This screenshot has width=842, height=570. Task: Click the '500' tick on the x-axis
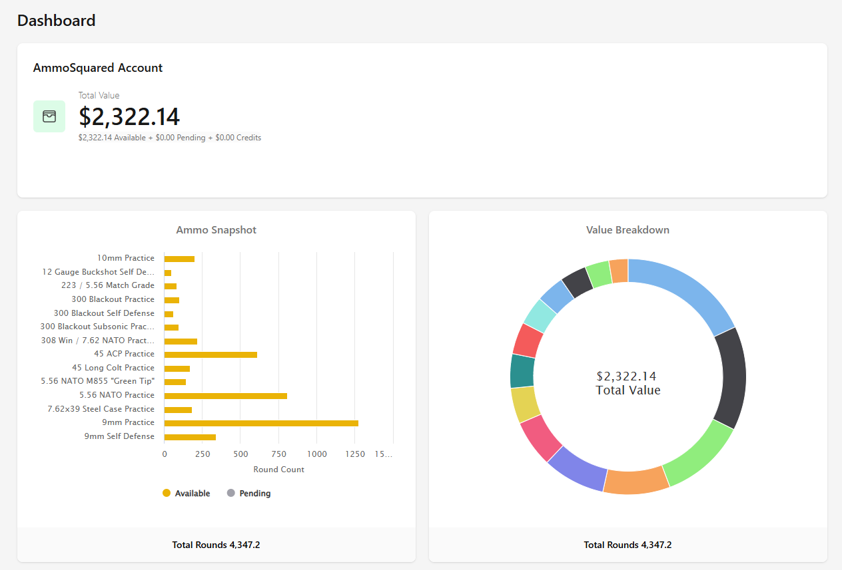pyautogui.click(x=240, y=454)
